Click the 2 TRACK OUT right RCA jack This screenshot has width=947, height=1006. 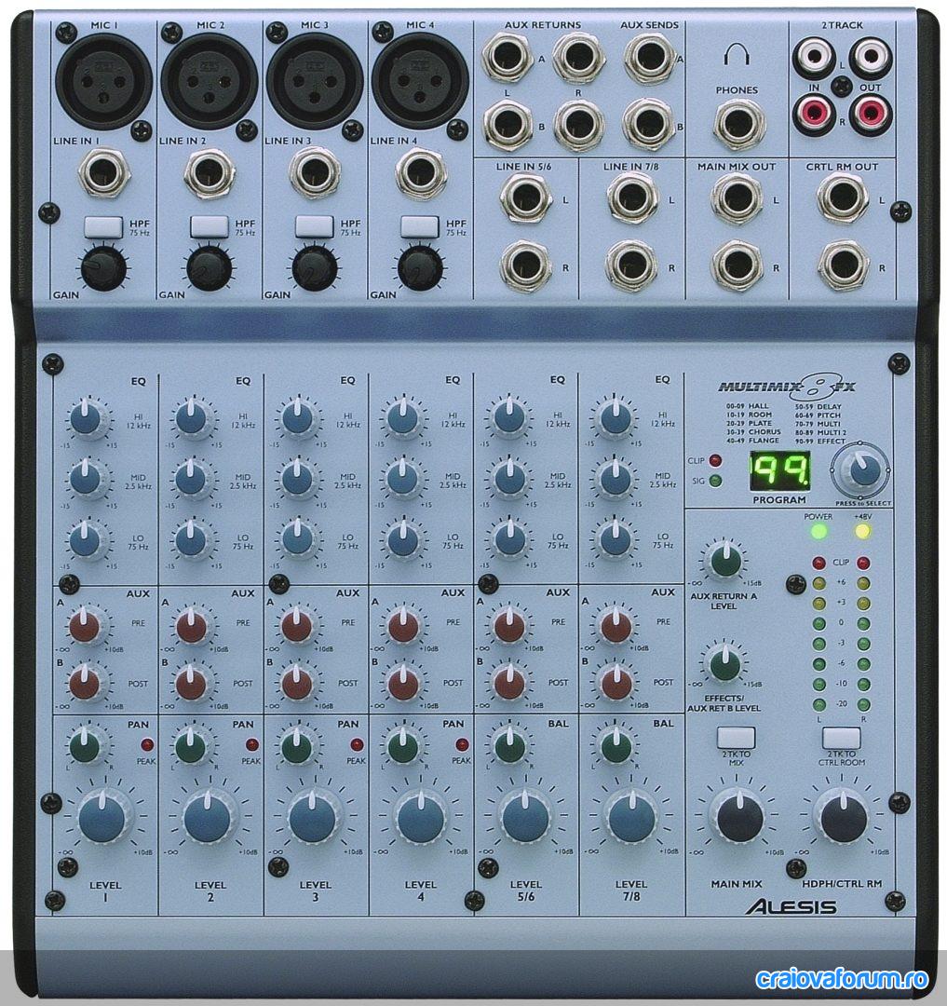point(871,114)
